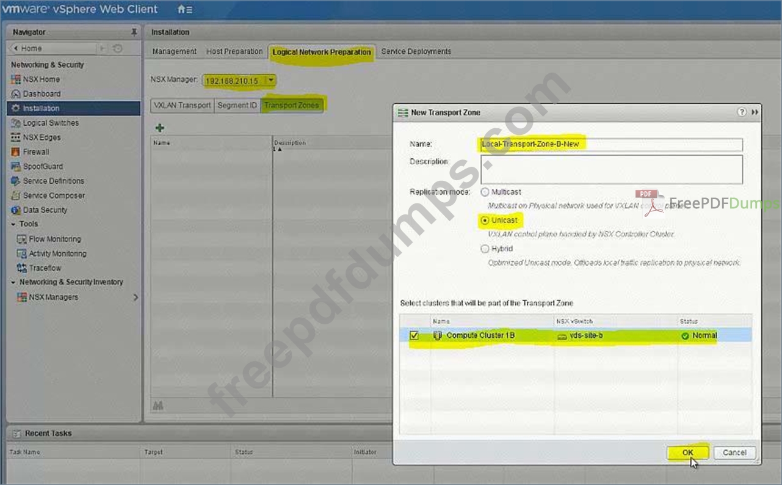Select Hybrid replication mode
Viewport: 782px width, 485px height.
(x=485, y=249)
